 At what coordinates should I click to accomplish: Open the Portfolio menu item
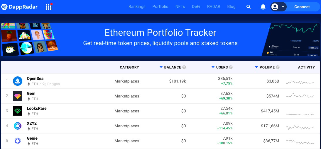(x=160, y=6)
